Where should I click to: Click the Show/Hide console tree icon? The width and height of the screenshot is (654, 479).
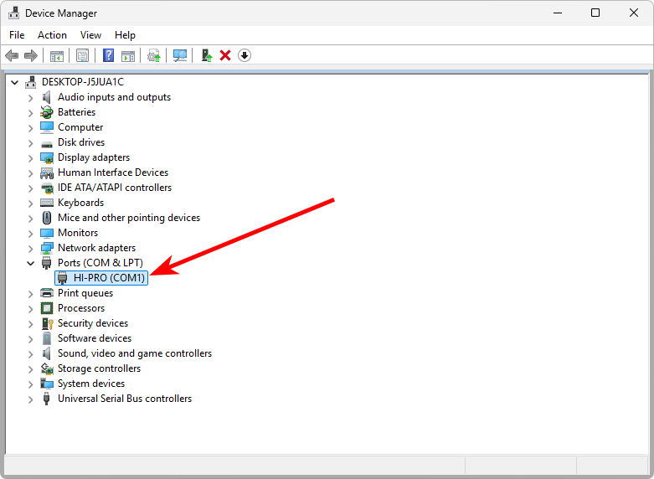pyautogui.click(x=57, y=55)
